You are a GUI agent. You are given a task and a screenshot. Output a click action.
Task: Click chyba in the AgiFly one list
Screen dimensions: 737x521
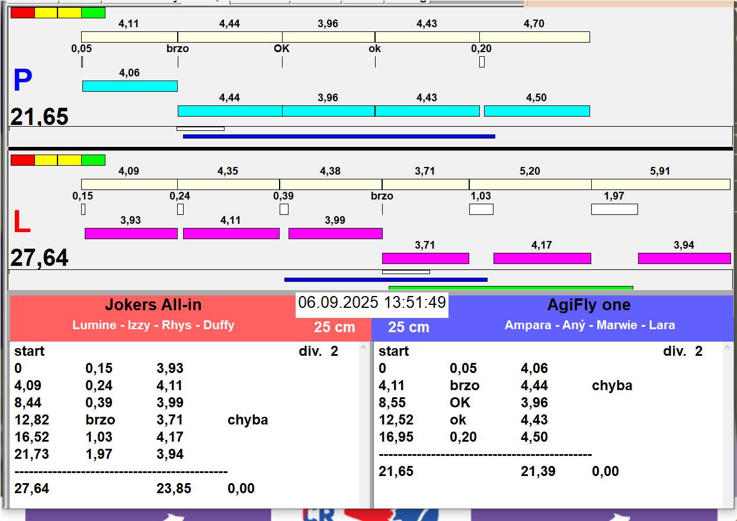tap(612, 386)
